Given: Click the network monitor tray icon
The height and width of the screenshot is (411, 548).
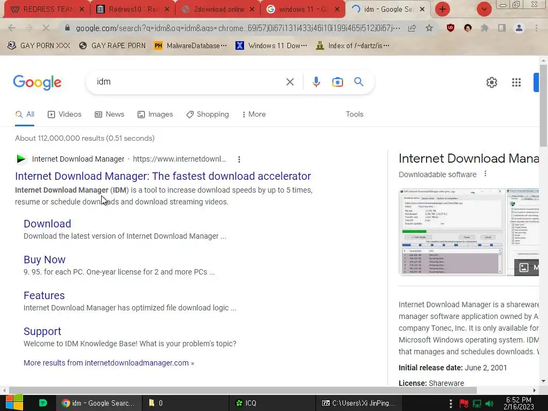Looking at the screenshot, I should point(477,404).
